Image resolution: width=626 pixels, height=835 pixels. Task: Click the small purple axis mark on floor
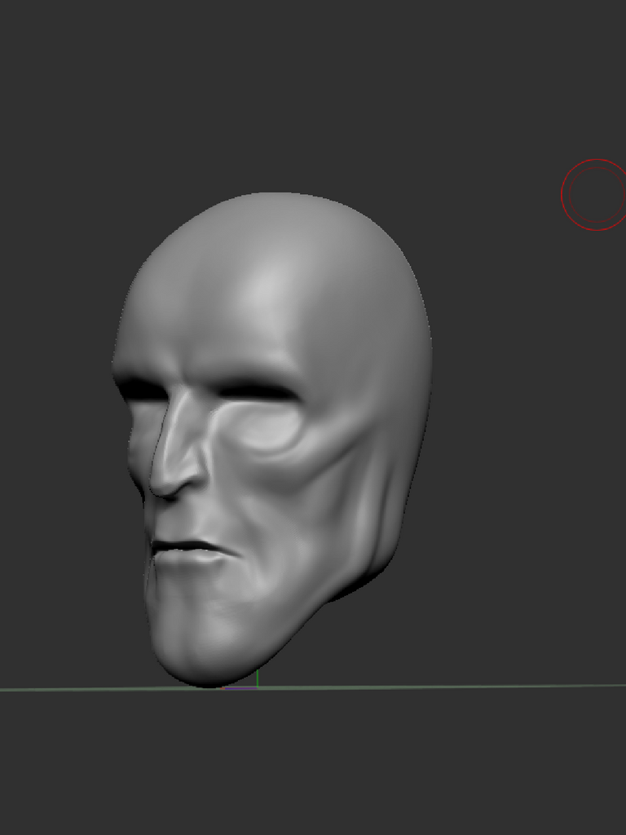click(240, 689)
